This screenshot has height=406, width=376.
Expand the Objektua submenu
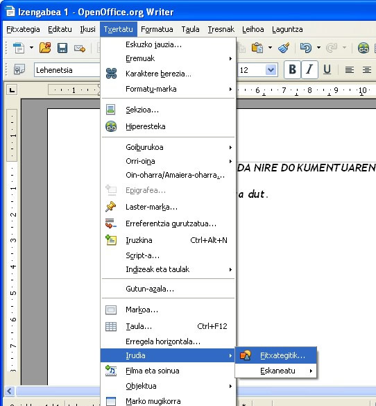click(x=168, y=386)
